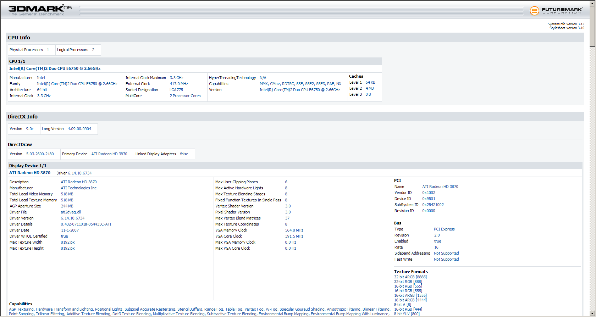Click the Sideband Addressing Not Supported value
The width and height of the screenshot is (596, 317).
coord(446,253)
